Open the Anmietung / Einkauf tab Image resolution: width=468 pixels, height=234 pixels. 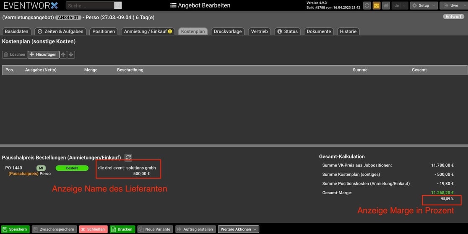tap(148, 31)
